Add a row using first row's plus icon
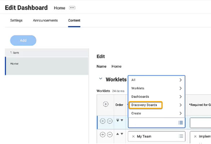 (102, 121)
